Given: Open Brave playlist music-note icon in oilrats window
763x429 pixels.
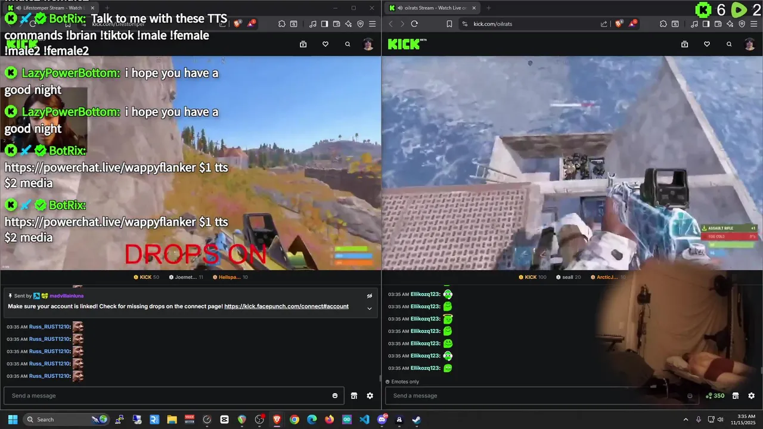Looking at the screenshot, I should [x=694, y=24].
